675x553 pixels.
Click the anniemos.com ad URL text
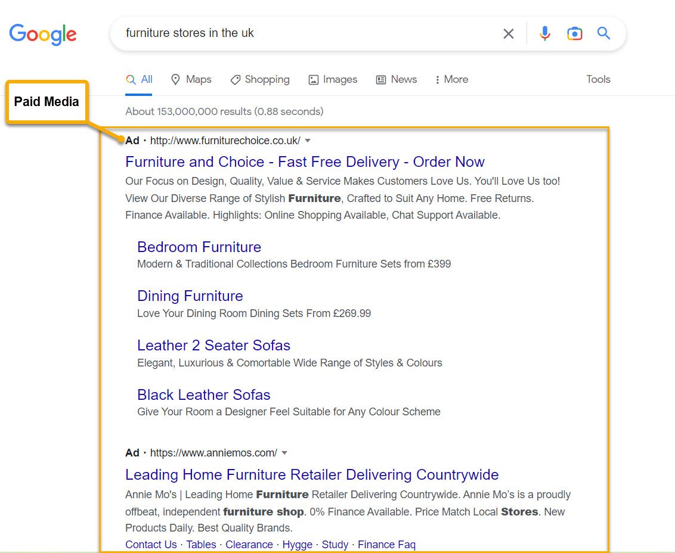coord(213,453)
